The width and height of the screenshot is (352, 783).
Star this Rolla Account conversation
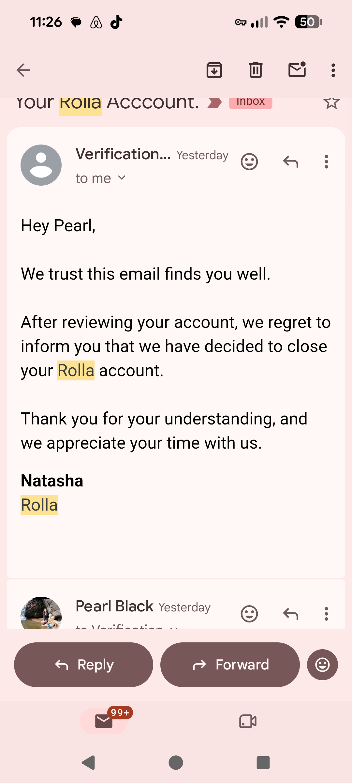click(x=331, y=103)
